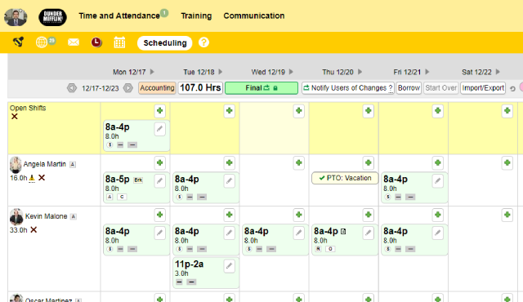Expand the Thu 12/20 day arrow
The image size is (523, 302).
coord(360,72)
